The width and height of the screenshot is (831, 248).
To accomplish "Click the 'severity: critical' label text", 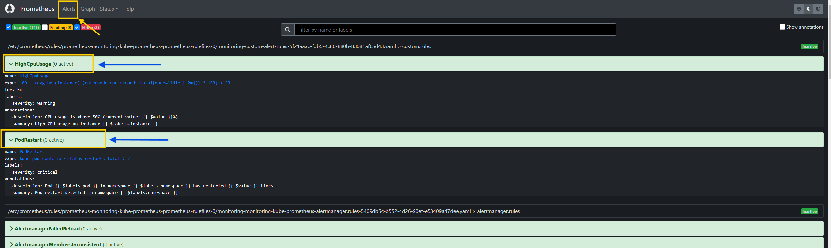I will point(35,172).
